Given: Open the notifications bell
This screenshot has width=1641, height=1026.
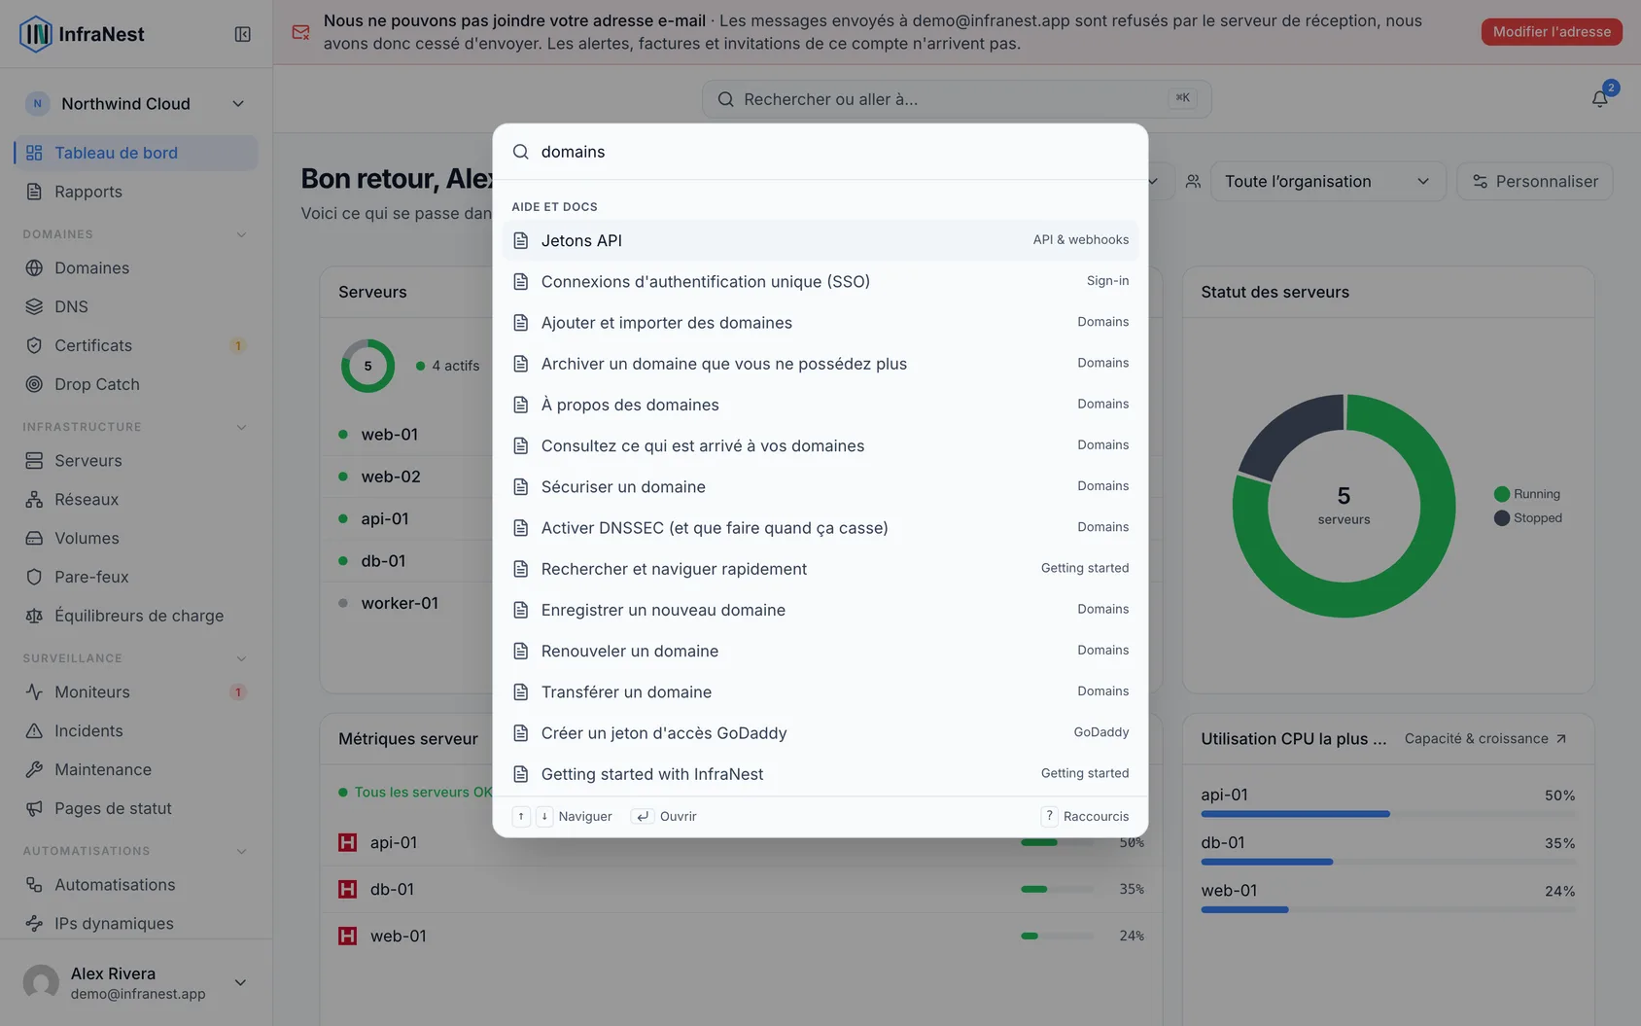Looking at the screenshot, I should click(1599, 98).
